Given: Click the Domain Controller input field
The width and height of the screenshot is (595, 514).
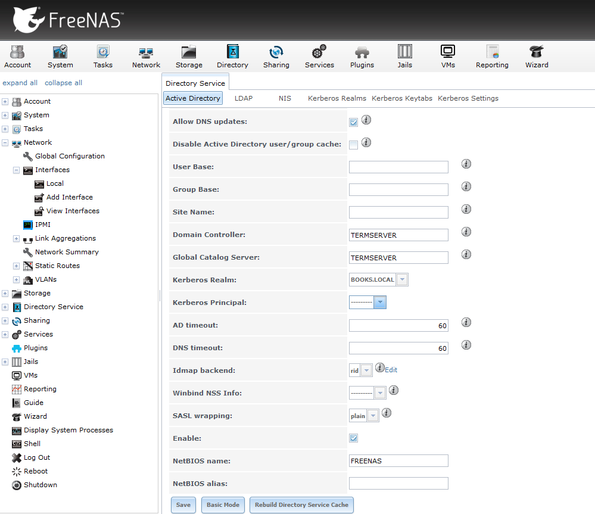Looking at the screenshot, I should (398, 235).
